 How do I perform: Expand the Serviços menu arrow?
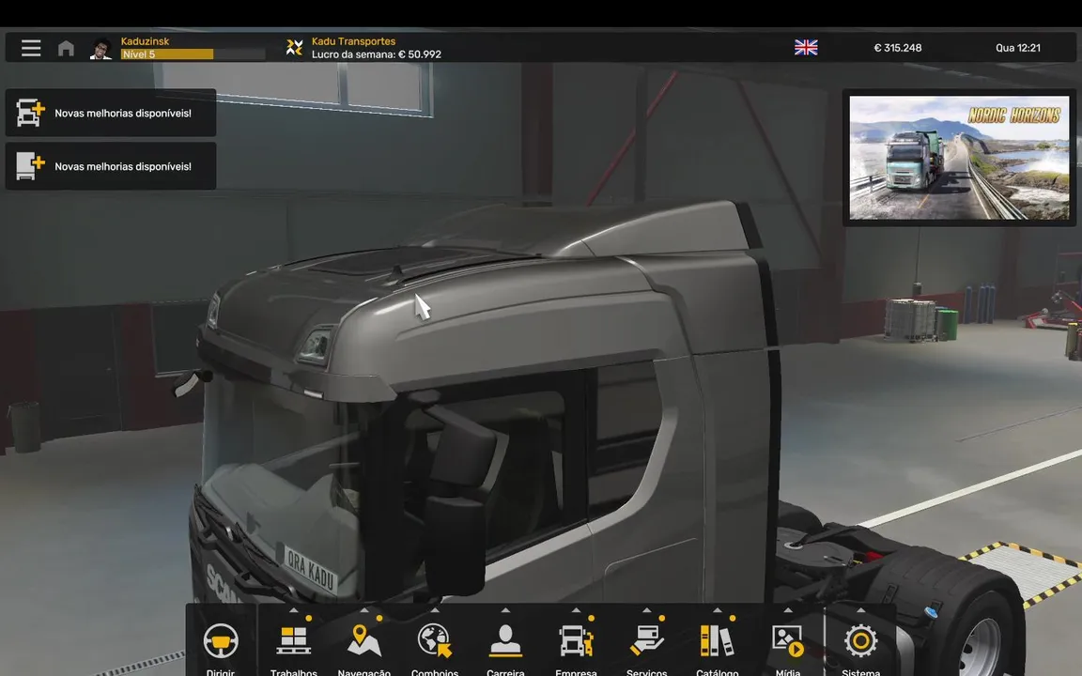click(x=646, y=610)
